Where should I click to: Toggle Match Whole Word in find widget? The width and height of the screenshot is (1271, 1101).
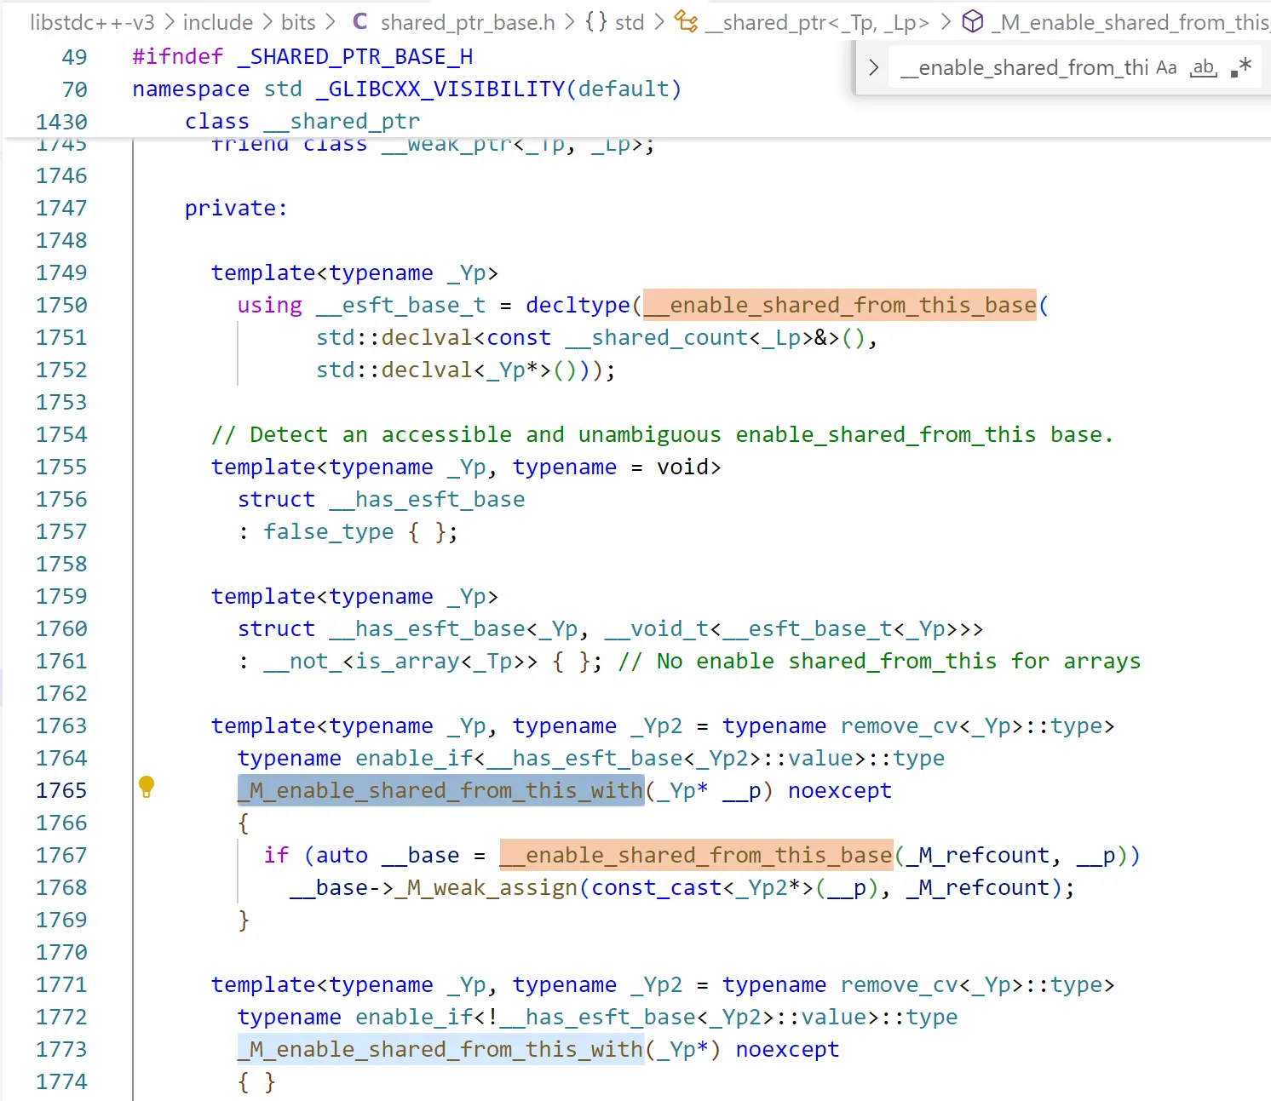tap(1203, 68)
